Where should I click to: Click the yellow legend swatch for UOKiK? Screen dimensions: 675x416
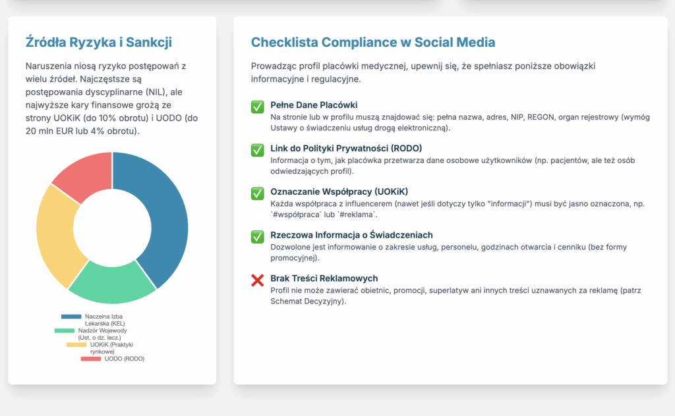(x=76, y=344)
